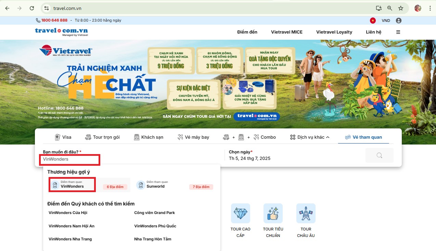
Task: Open Chrome profile avatar
Action: pyautogui.click(x=418, y=8)
